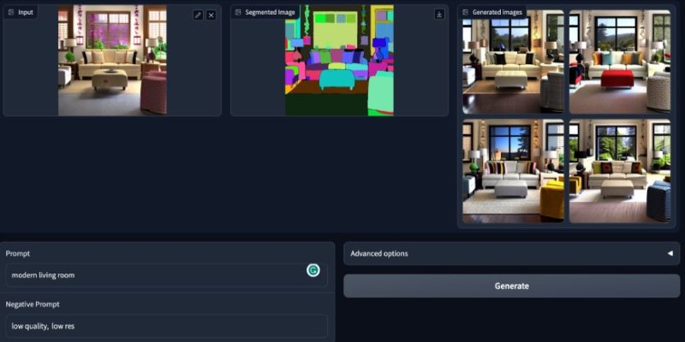Download the segmented image
Image resolution: width=685 pixels, height=342 pixels.
(439, 15)
